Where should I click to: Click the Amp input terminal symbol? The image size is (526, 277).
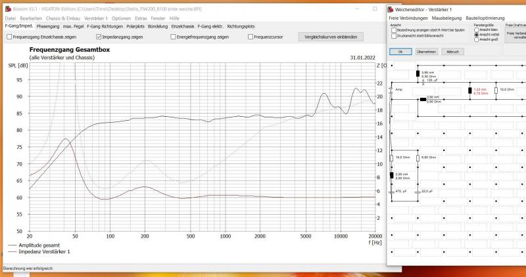pyautogui.click(x=391, y=91)
